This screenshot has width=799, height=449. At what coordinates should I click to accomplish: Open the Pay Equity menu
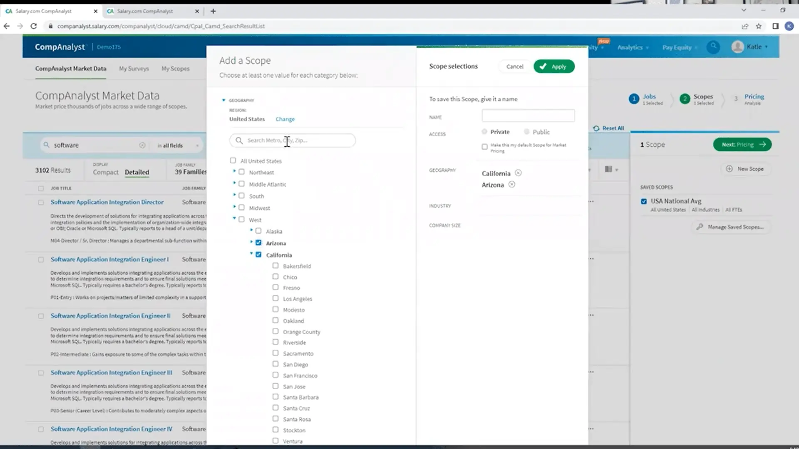pos(680,47)
